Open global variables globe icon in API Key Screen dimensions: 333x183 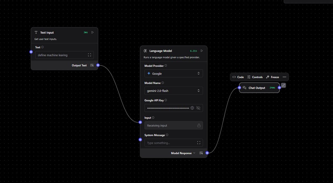(x=192, y=108)
